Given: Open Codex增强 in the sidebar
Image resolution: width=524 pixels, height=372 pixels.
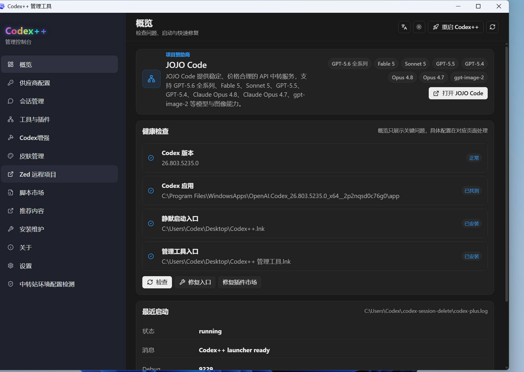Looking at the screenshot, I should click(60, 138).
